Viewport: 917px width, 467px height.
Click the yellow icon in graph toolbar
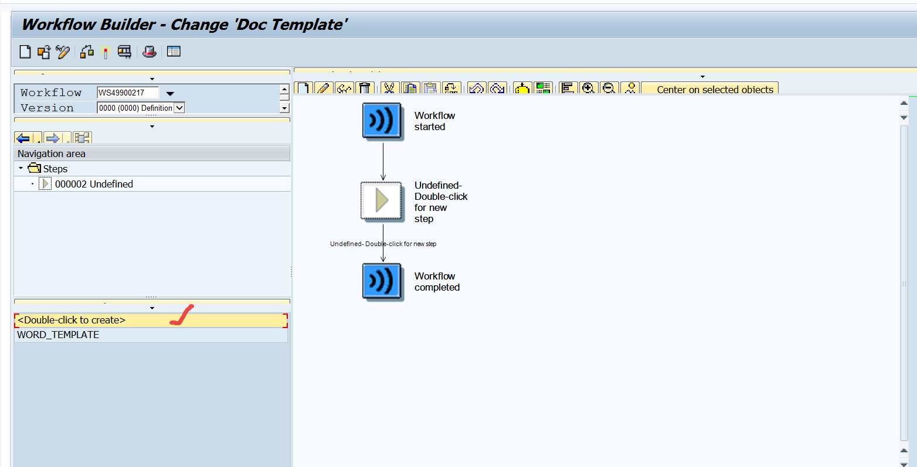[x=522, y=88]
